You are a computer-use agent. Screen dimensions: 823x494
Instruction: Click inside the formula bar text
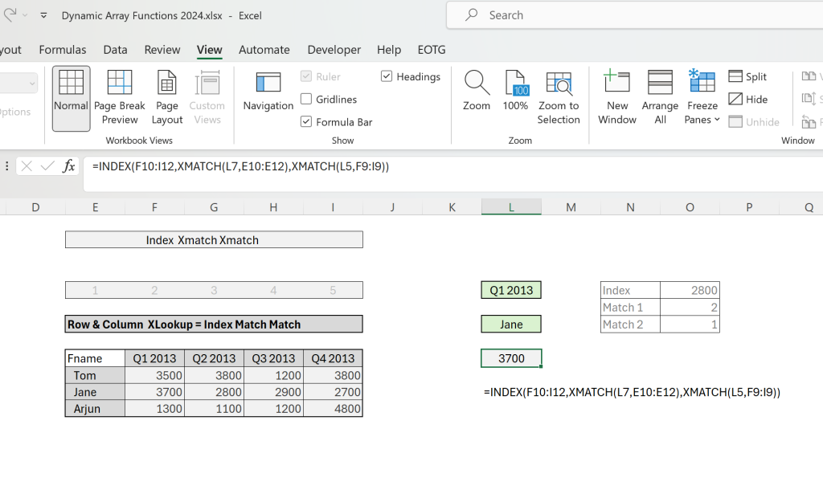(240, 166)
